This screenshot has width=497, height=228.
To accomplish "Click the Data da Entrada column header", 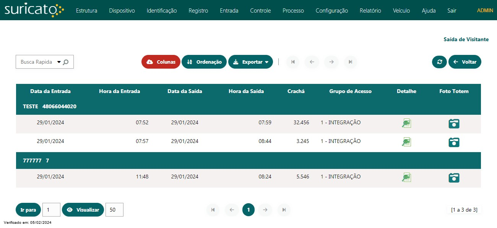I will click(50, 91).
